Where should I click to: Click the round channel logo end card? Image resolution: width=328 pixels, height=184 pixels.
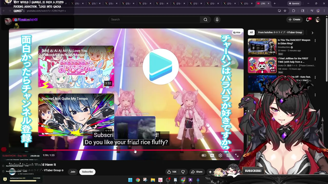[161, 66]
